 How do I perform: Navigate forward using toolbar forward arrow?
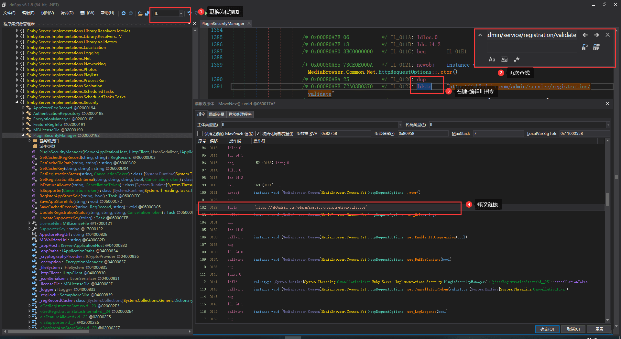131,13
